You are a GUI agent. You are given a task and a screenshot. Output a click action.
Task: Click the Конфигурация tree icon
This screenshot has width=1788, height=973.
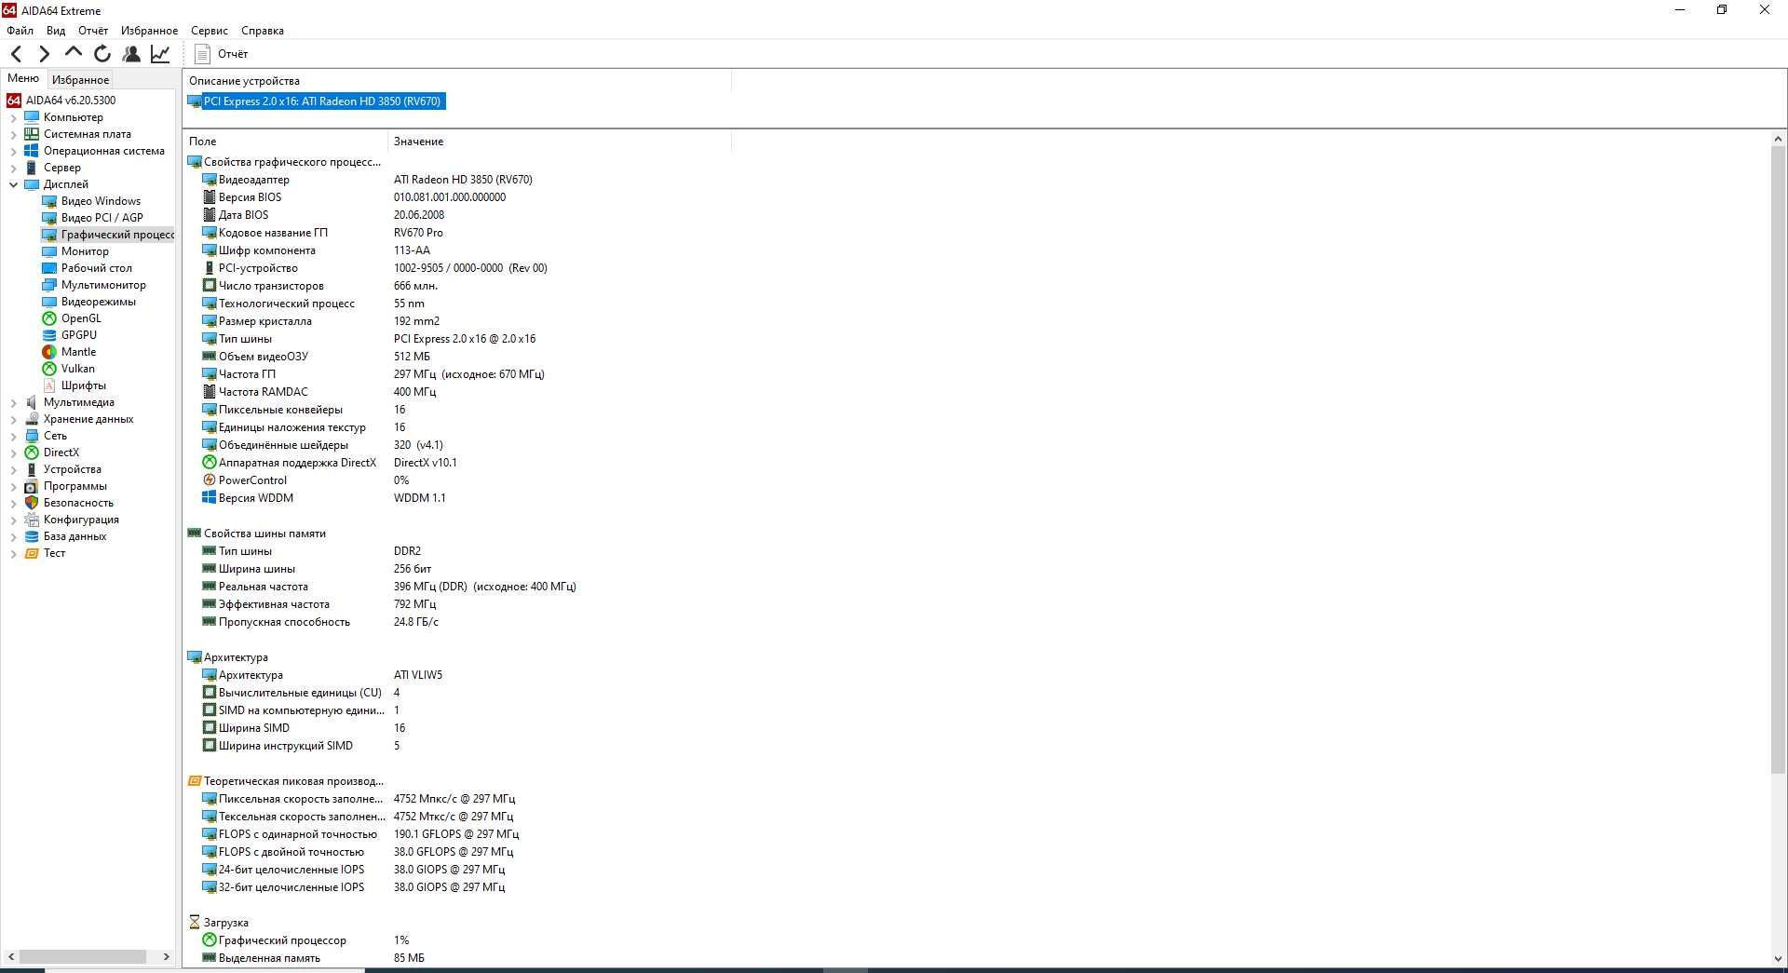[32, 520]
